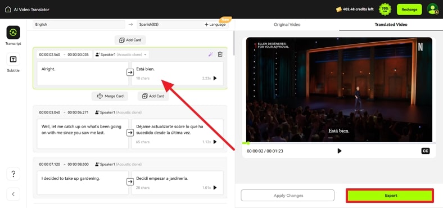Click the 2.23x speed value
The image size is (443, 208).
coord(206,78)
